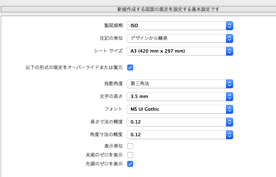Click the arrow icon beside デザインから継承
Screen dimensions: 276x177
[229, 39]
